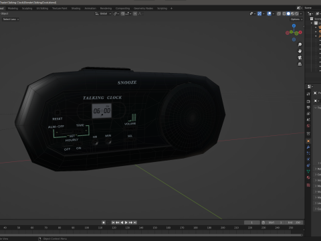Toggle proportional editing
This screenshot has height=241, width=321.
pos(135,13)
